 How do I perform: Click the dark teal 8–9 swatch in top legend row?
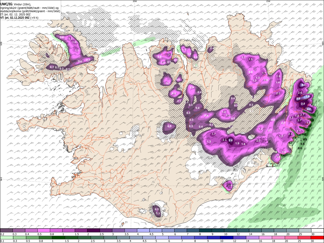(206, 231)
